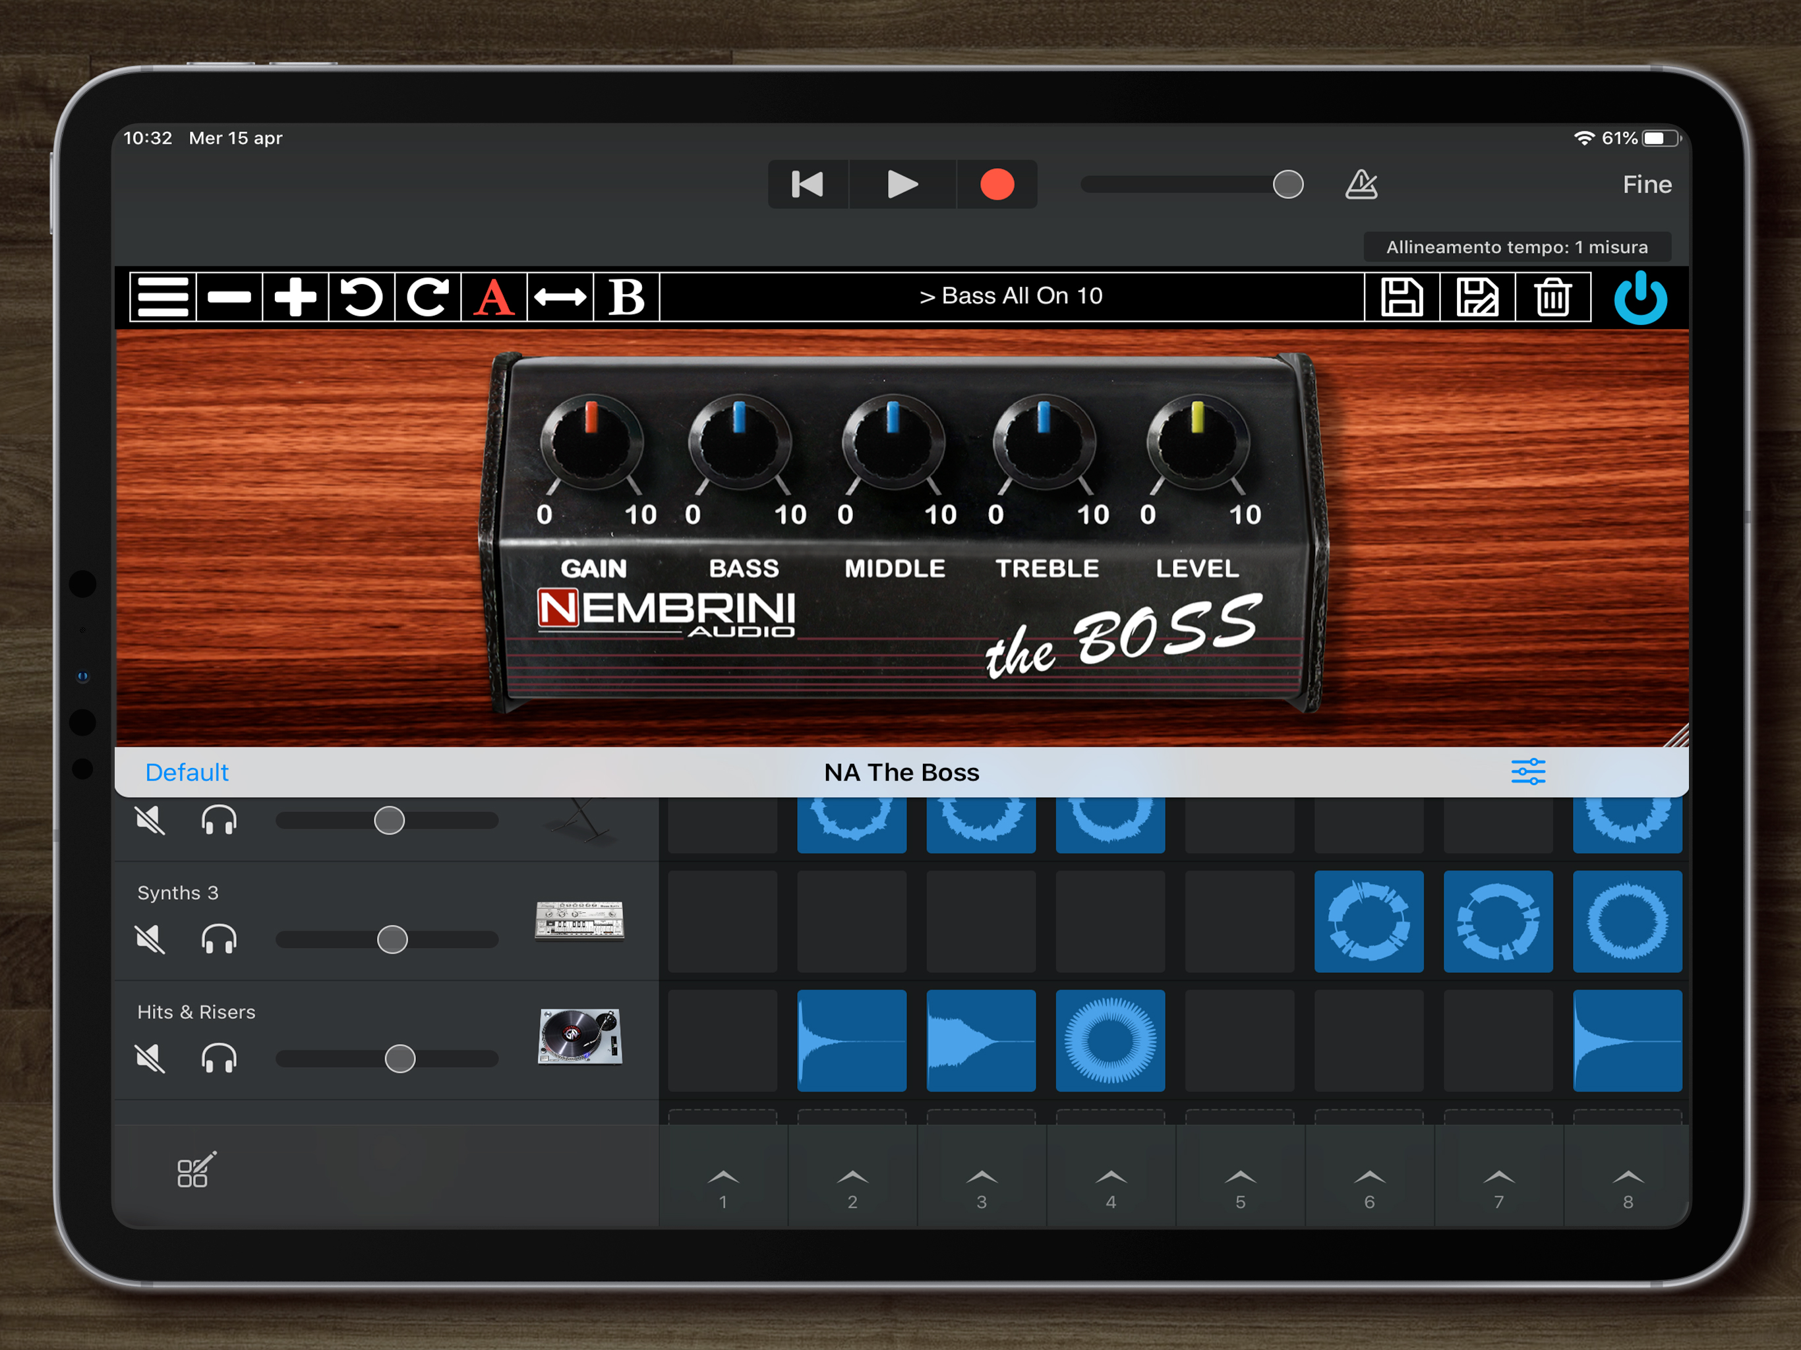Select the A comparison slot
The image size is (1801, 1350).
pos(493,297)
